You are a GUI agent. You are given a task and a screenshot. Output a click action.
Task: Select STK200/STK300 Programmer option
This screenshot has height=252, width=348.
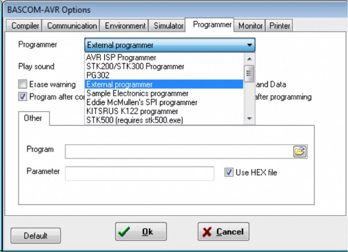point(135,66)
